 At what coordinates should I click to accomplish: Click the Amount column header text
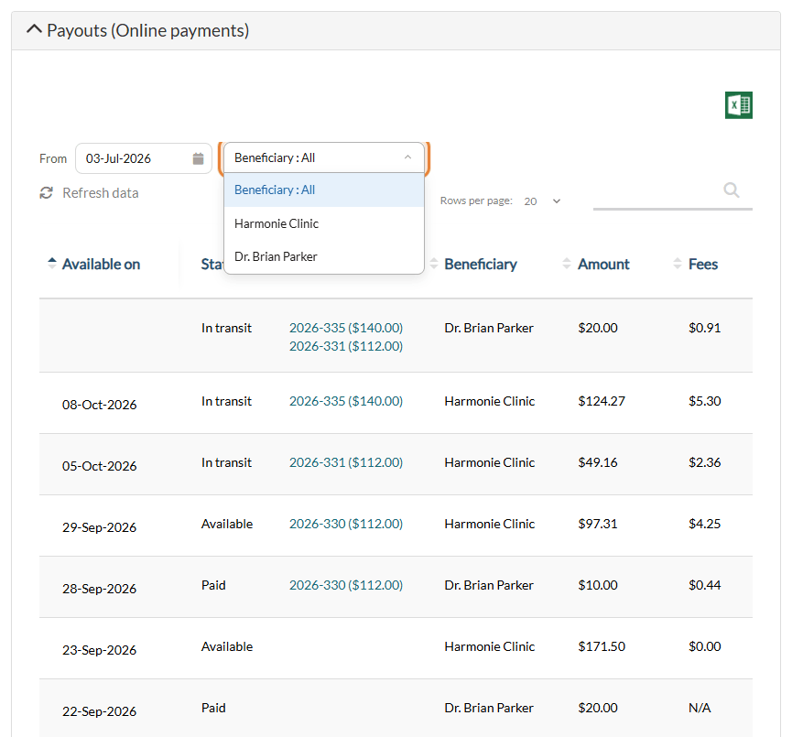[x=603, y=265]
